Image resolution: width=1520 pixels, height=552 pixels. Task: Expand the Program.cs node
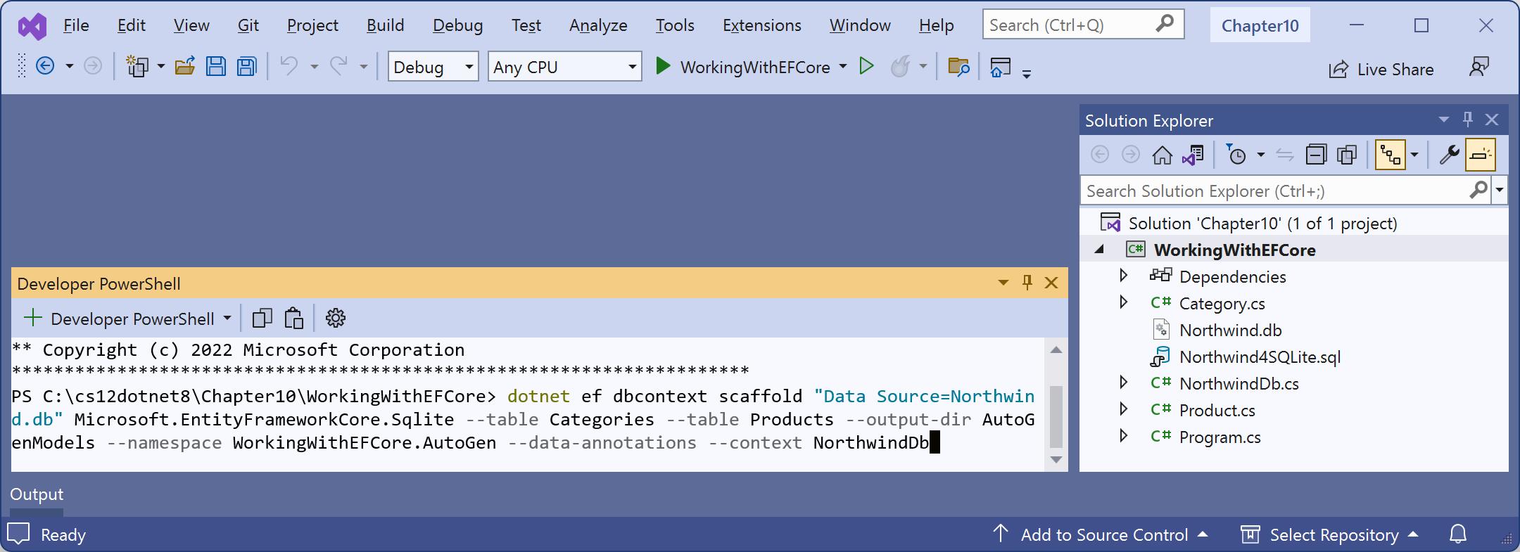1123,435
